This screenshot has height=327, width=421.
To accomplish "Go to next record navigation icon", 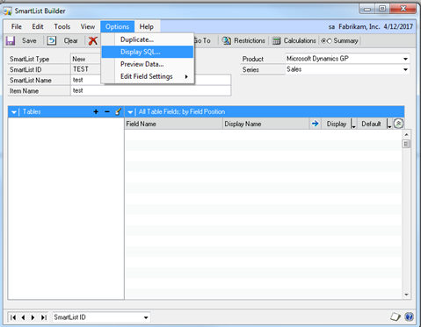I will pyautogui.click(x=33, y=317).
